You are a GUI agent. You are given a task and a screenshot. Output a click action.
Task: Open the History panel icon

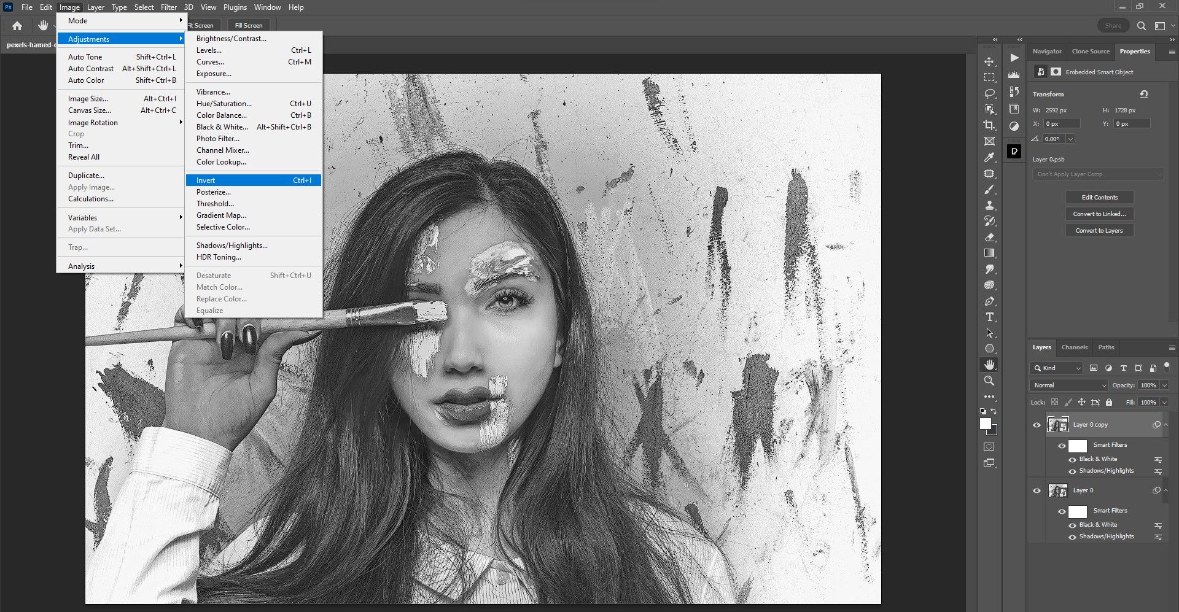click(1014, 91)
